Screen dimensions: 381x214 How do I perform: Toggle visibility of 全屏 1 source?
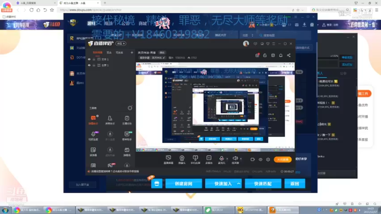[89, 65]
